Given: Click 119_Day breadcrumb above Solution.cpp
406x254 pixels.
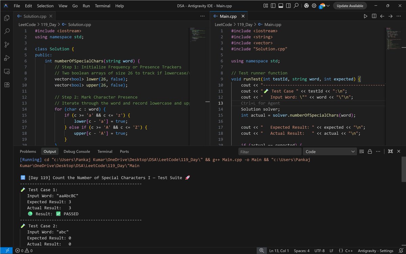Looking at the screenshot, I should 49,25.
